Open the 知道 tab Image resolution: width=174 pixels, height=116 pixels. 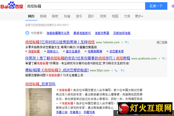[67, 16]
